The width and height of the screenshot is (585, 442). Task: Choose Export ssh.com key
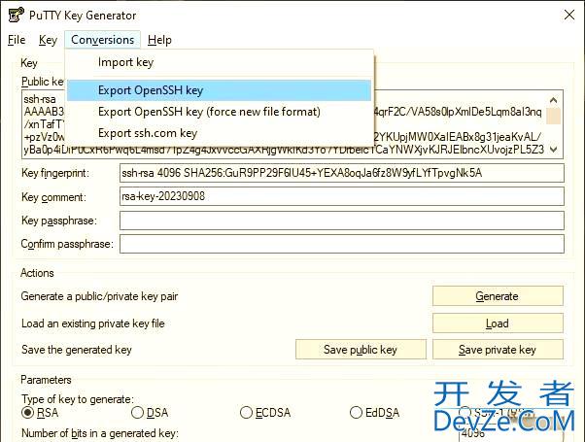tap(220, 133)
